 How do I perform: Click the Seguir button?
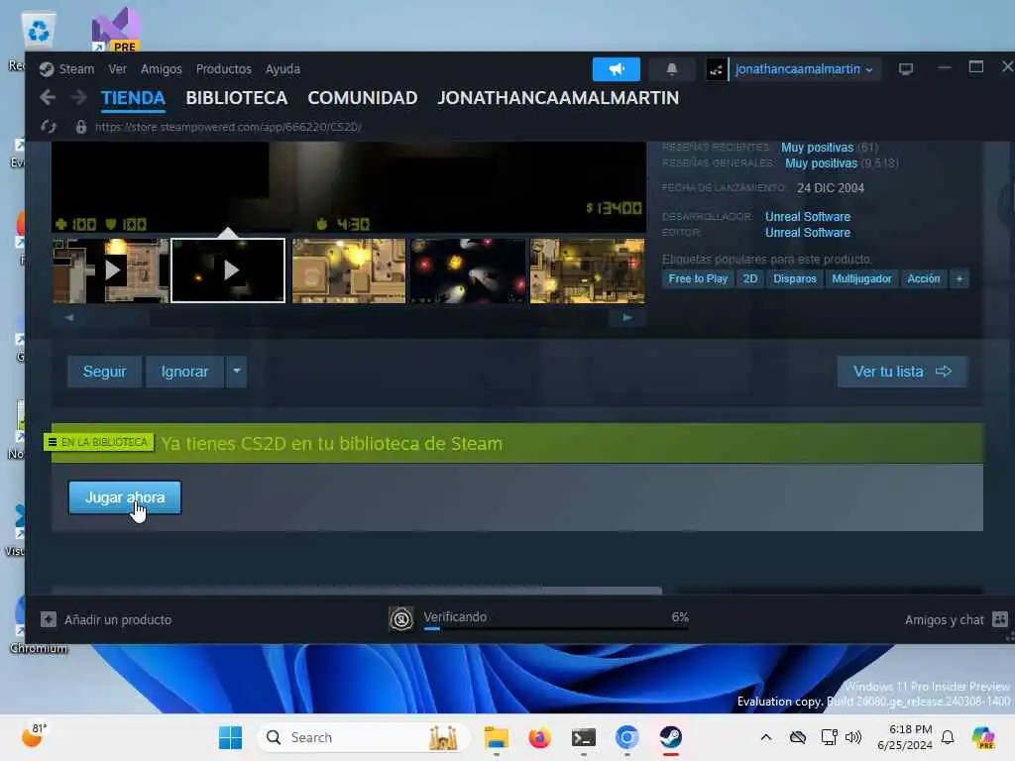(x=104, y=372)
